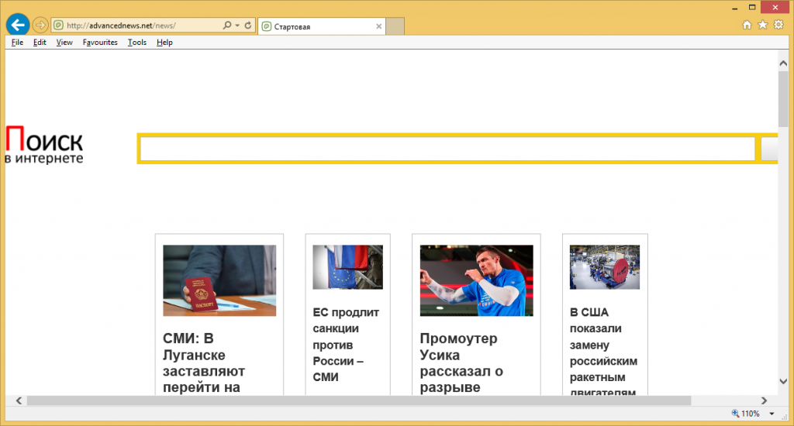Image resolution: width=794 pixels, height=426 pixels.
Task: Click the address bar search magnifier icon
Action: (227, 26)
